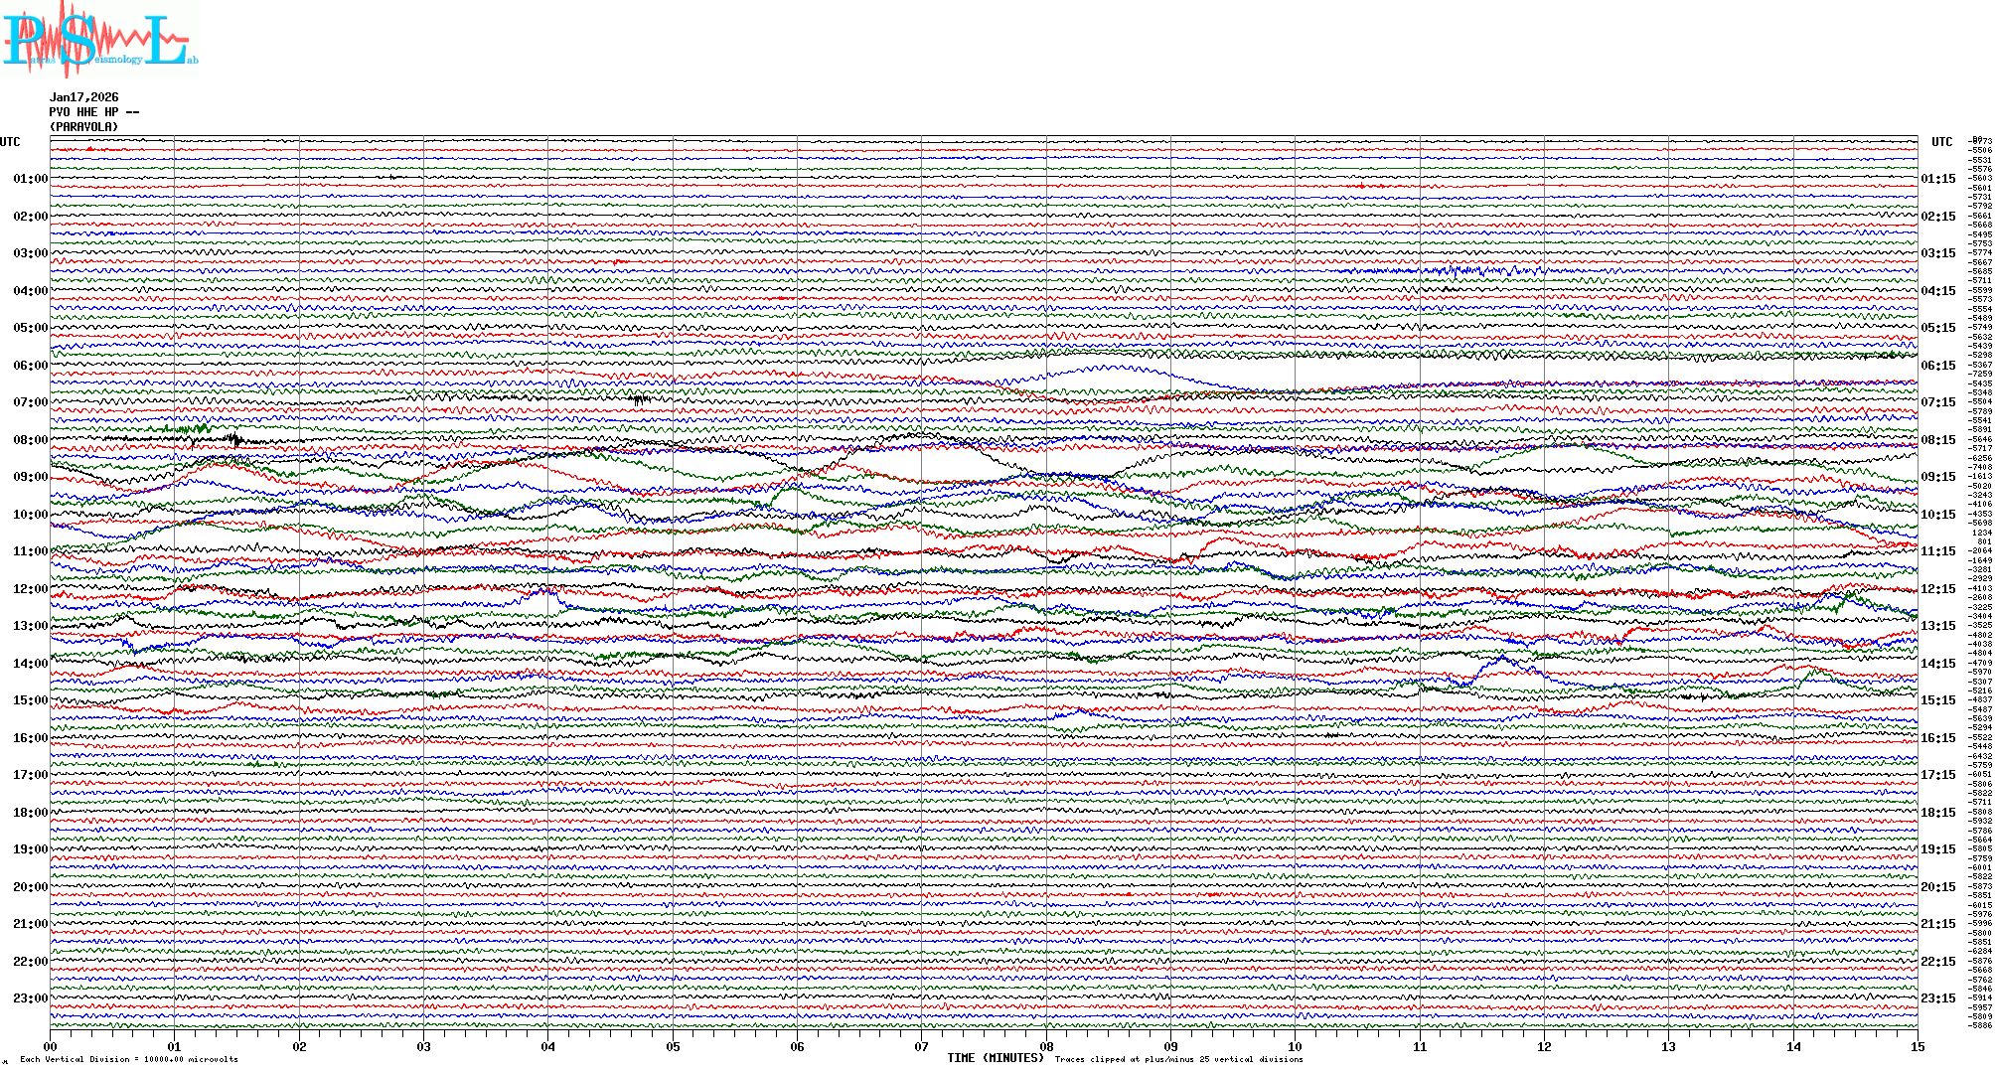The image size is (1997, 1073).
Task: Click minute marker 15 on bottom axis
Action: pos(1917,1047)
